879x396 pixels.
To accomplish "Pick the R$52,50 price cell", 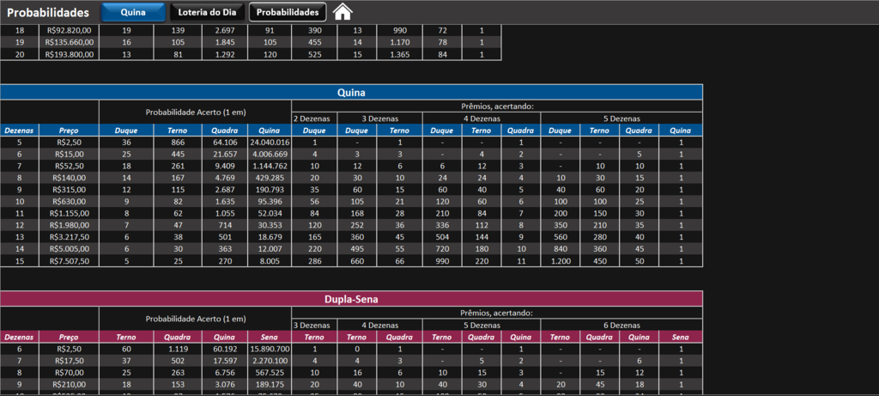I will tap(69, 166).
